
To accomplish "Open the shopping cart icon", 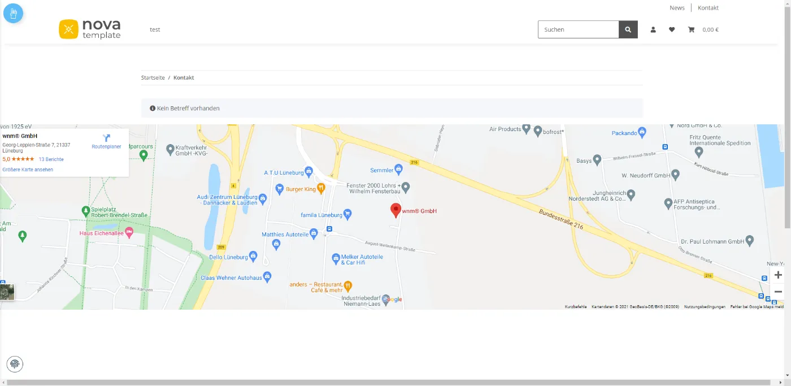I will click(691, 29).
